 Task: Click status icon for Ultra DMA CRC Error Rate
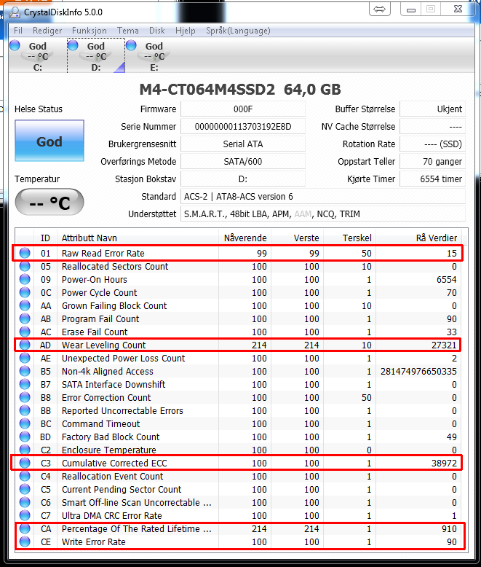[x=25, y=515]
